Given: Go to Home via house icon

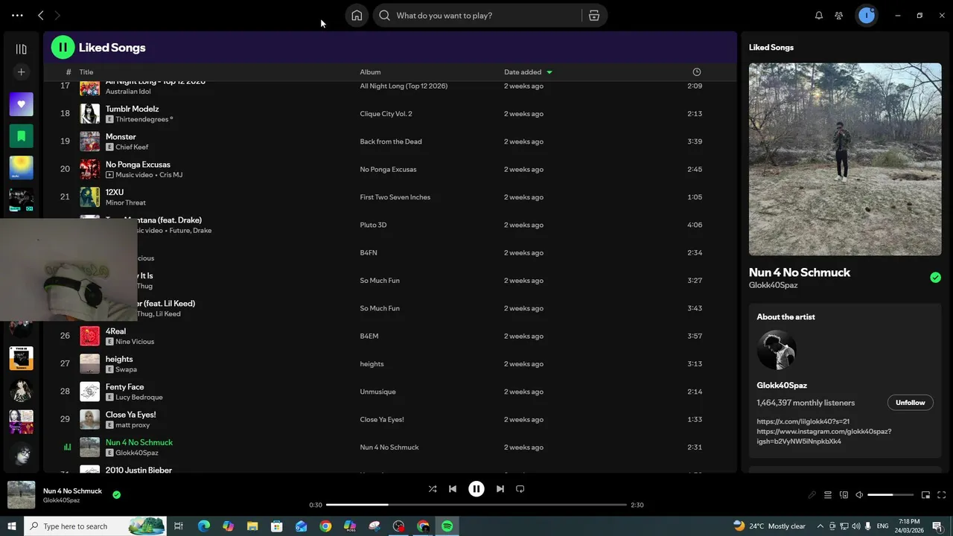Looking at the screenshot, I should point(357,15).
